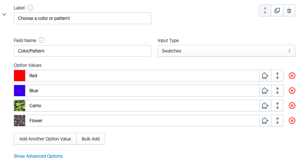
Task: Open the Input Type Swatches dropdown
Action: point(227,51)
